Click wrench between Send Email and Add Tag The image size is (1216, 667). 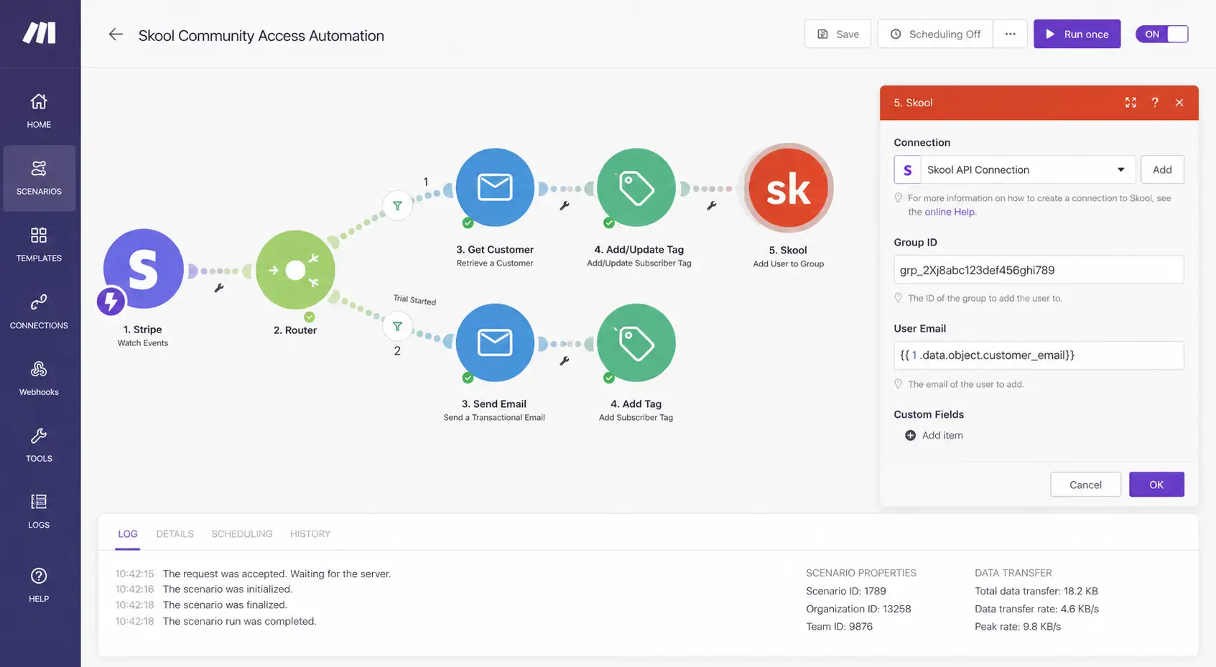pyautogui.click(x=565, y=360)
